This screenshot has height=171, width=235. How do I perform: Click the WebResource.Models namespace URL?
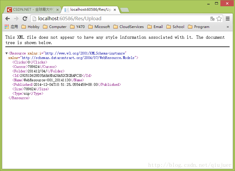[78, 58]
